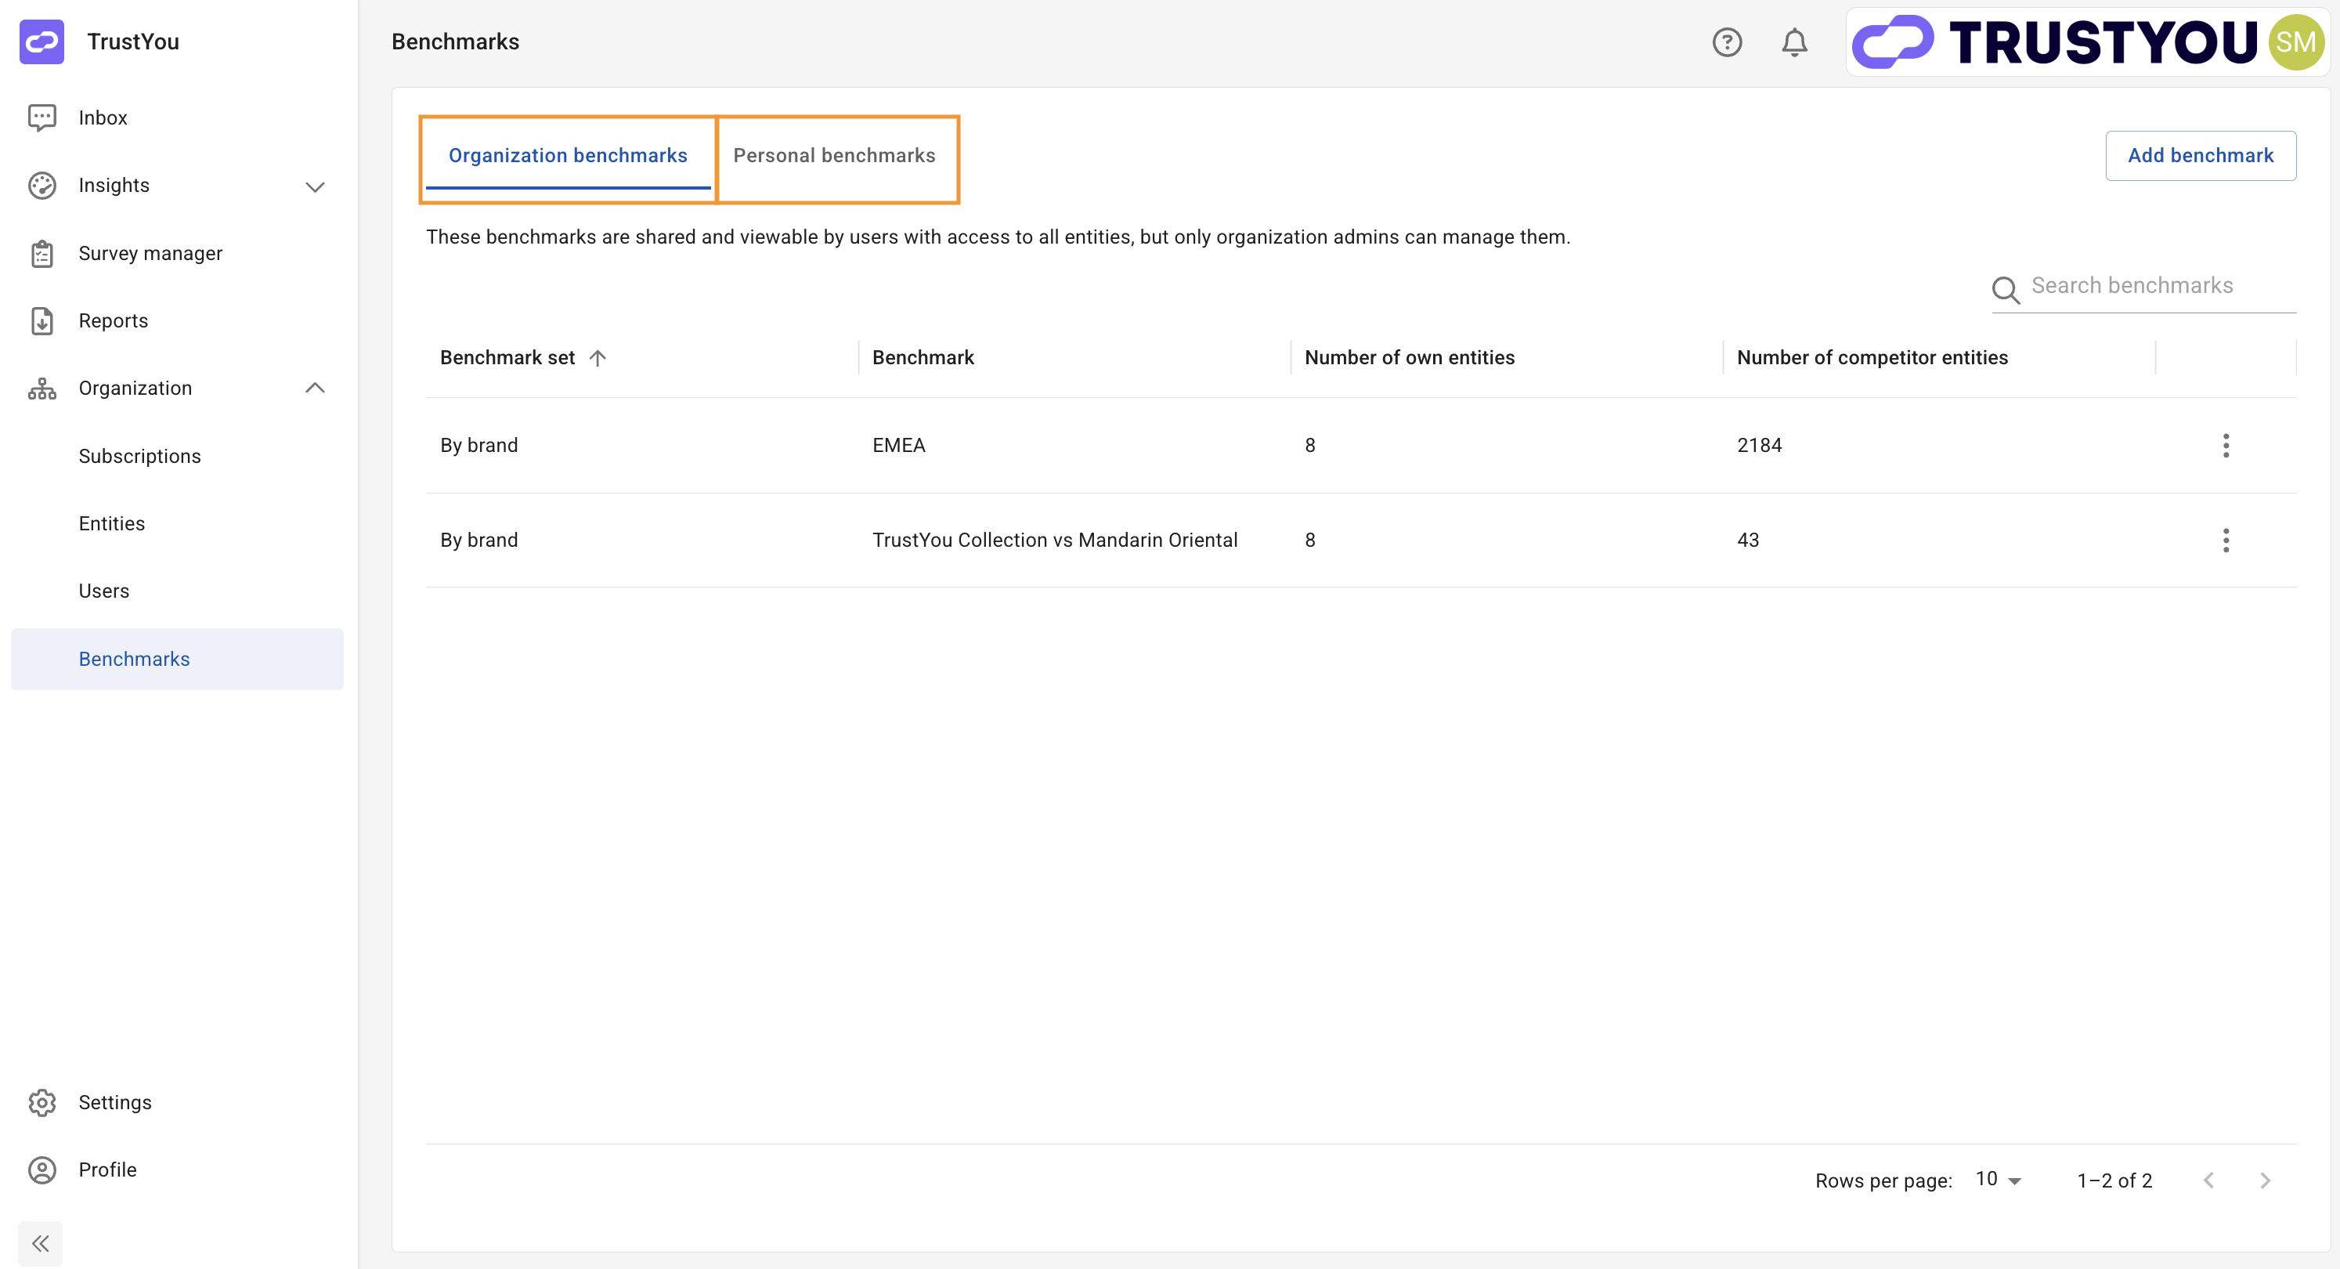
Task: Click the Survey manager clipboard icon
Action: pos(42,254)
